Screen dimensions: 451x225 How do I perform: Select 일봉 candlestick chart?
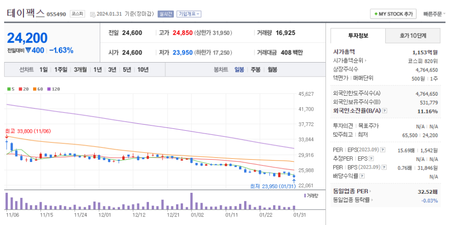tap(240, 70)
